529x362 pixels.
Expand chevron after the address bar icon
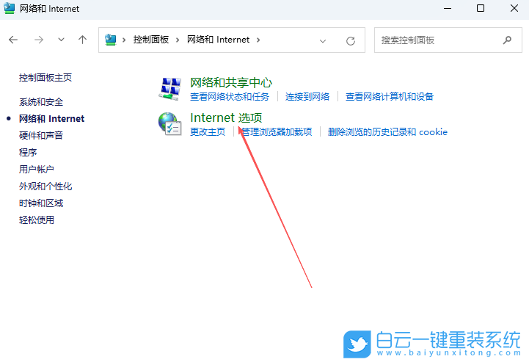[x=124, y=40]
